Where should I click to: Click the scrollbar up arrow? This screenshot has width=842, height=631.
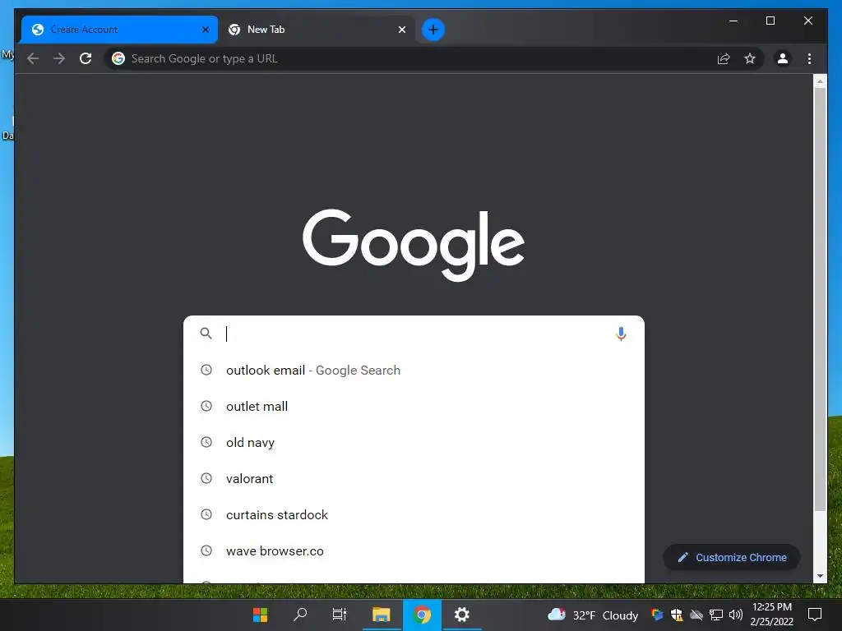pyautogui.click(x=820, y=81)
